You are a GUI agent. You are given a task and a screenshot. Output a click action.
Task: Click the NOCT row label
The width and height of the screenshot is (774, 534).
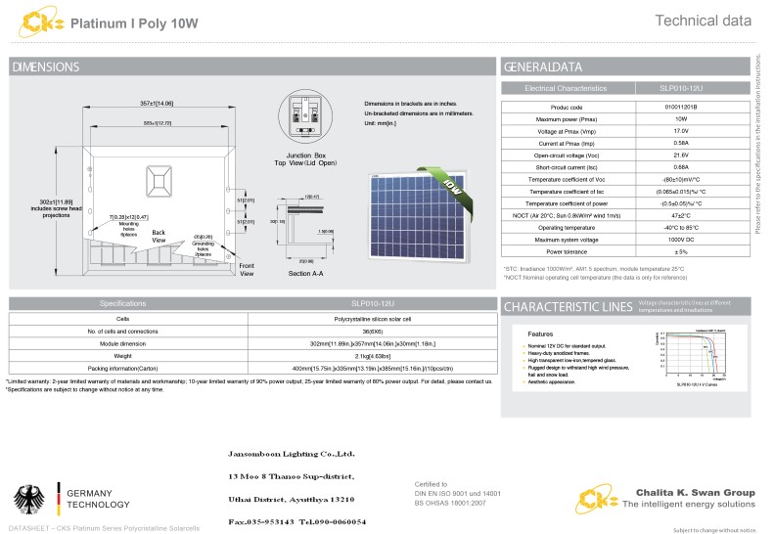click(x=567, y=216)
